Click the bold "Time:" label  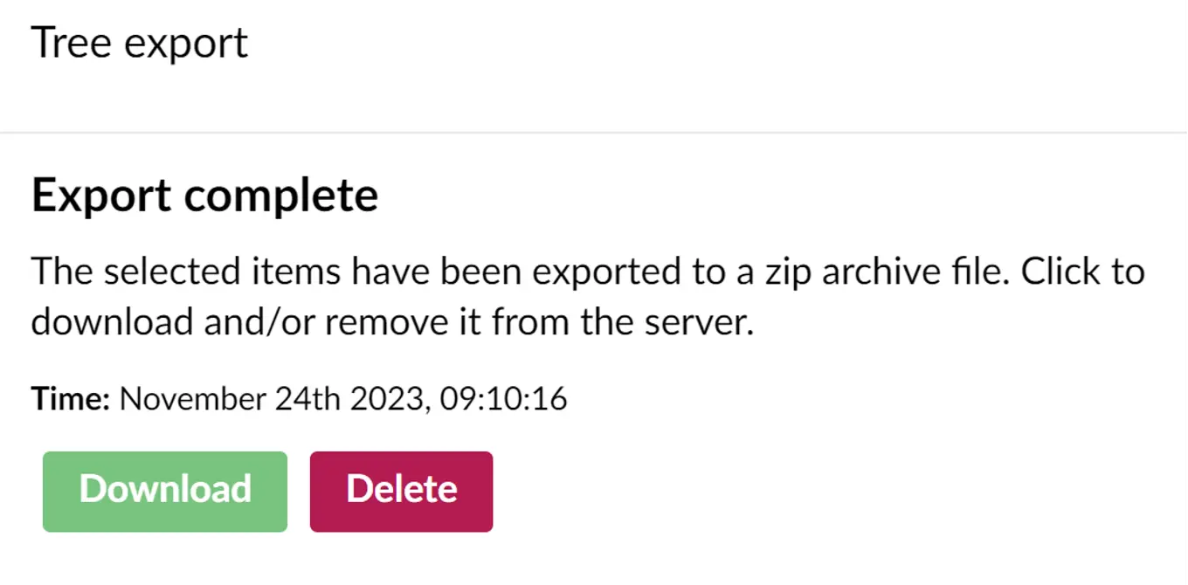(x=70, y=400)
